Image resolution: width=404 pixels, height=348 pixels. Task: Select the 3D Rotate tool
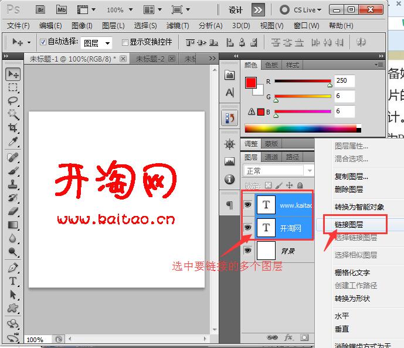click(x=13, y=324)
